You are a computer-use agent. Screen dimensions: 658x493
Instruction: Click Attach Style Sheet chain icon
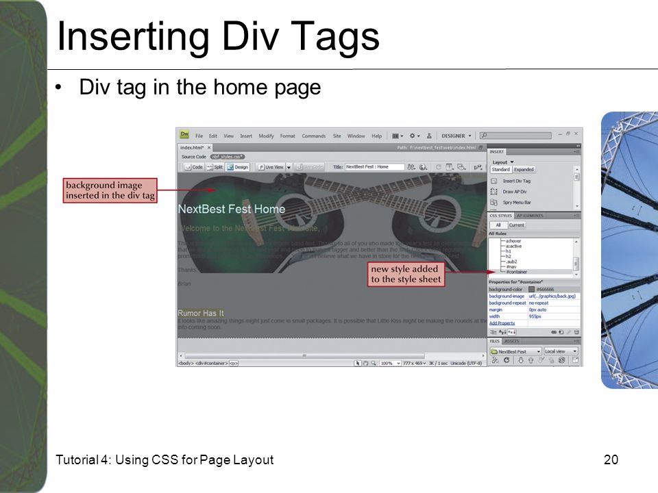click(554, 332)
